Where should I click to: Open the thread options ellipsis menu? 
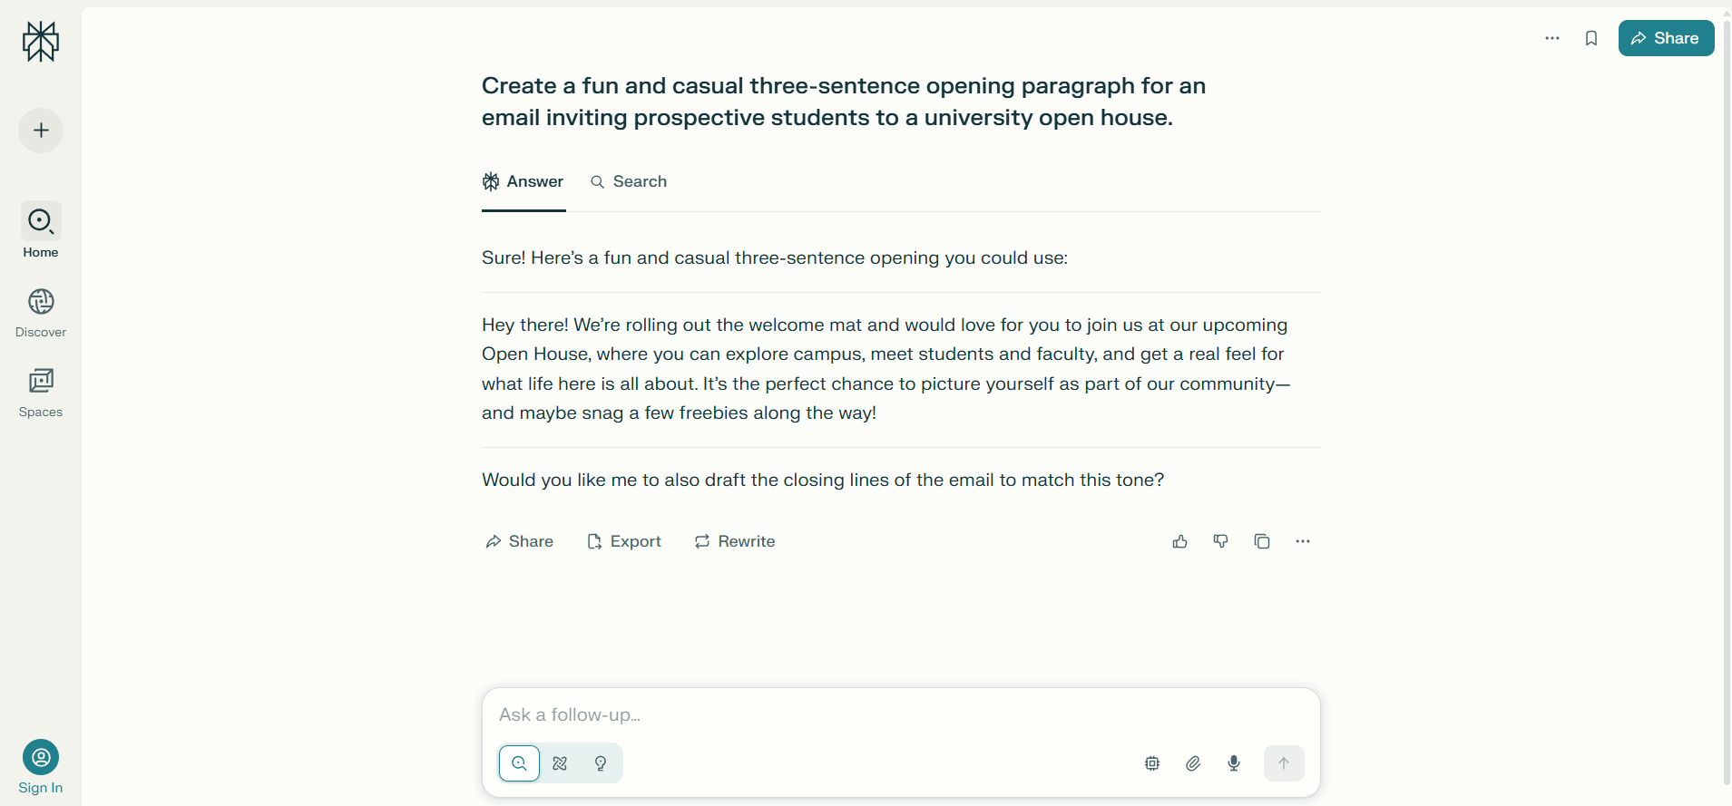1551,38
